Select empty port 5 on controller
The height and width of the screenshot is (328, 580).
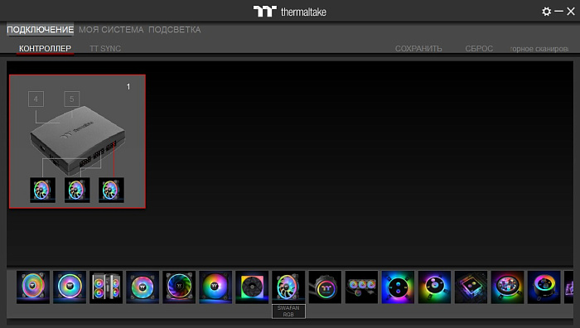pyautogui.click(x=72, y=99)
